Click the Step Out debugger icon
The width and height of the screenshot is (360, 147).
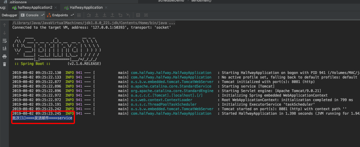tap(112, 15)
